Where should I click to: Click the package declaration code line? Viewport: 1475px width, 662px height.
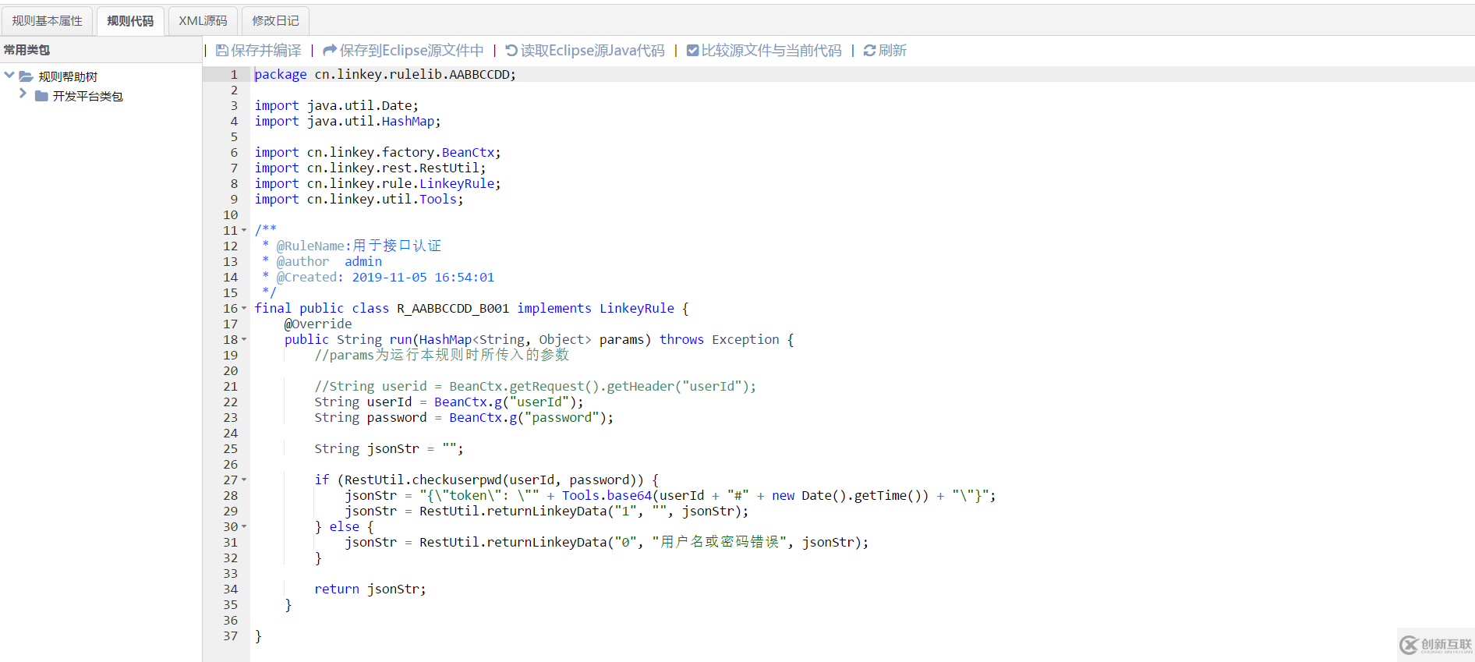click(x=385, y=75)
